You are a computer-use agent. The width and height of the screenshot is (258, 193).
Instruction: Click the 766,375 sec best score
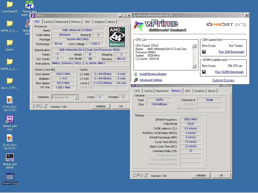point(235,66)
